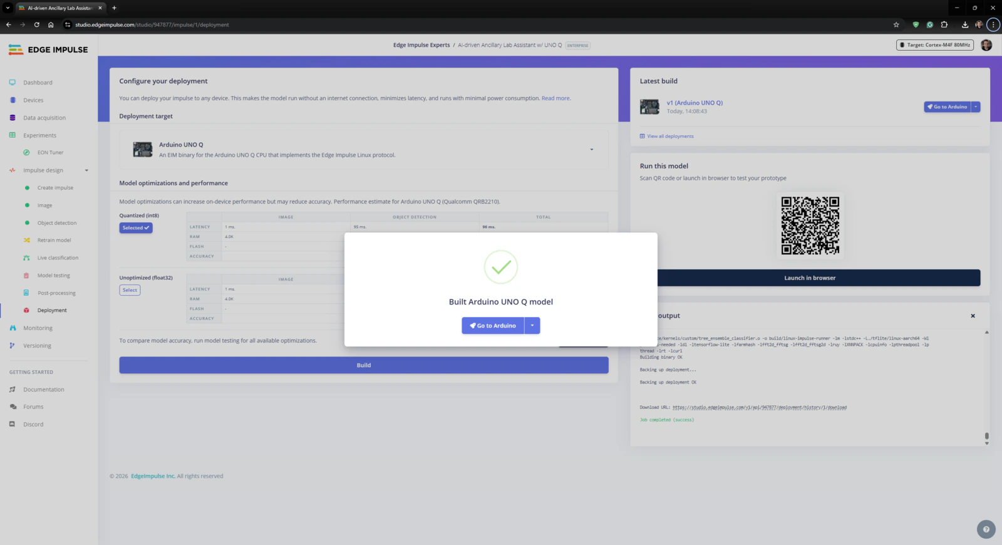
Task: Click the Retrain model shuffle icon
Action: [x=26, y=240]
